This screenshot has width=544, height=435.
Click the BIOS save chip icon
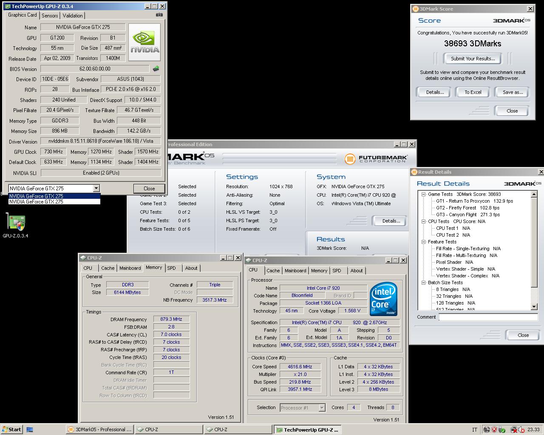tap(156, 68)
